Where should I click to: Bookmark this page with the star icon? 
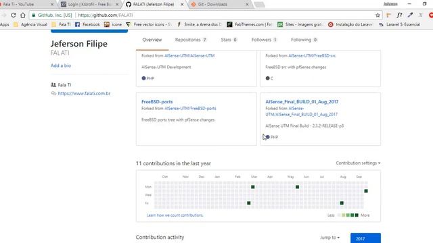pyautogui.click(x=378, y=15)
